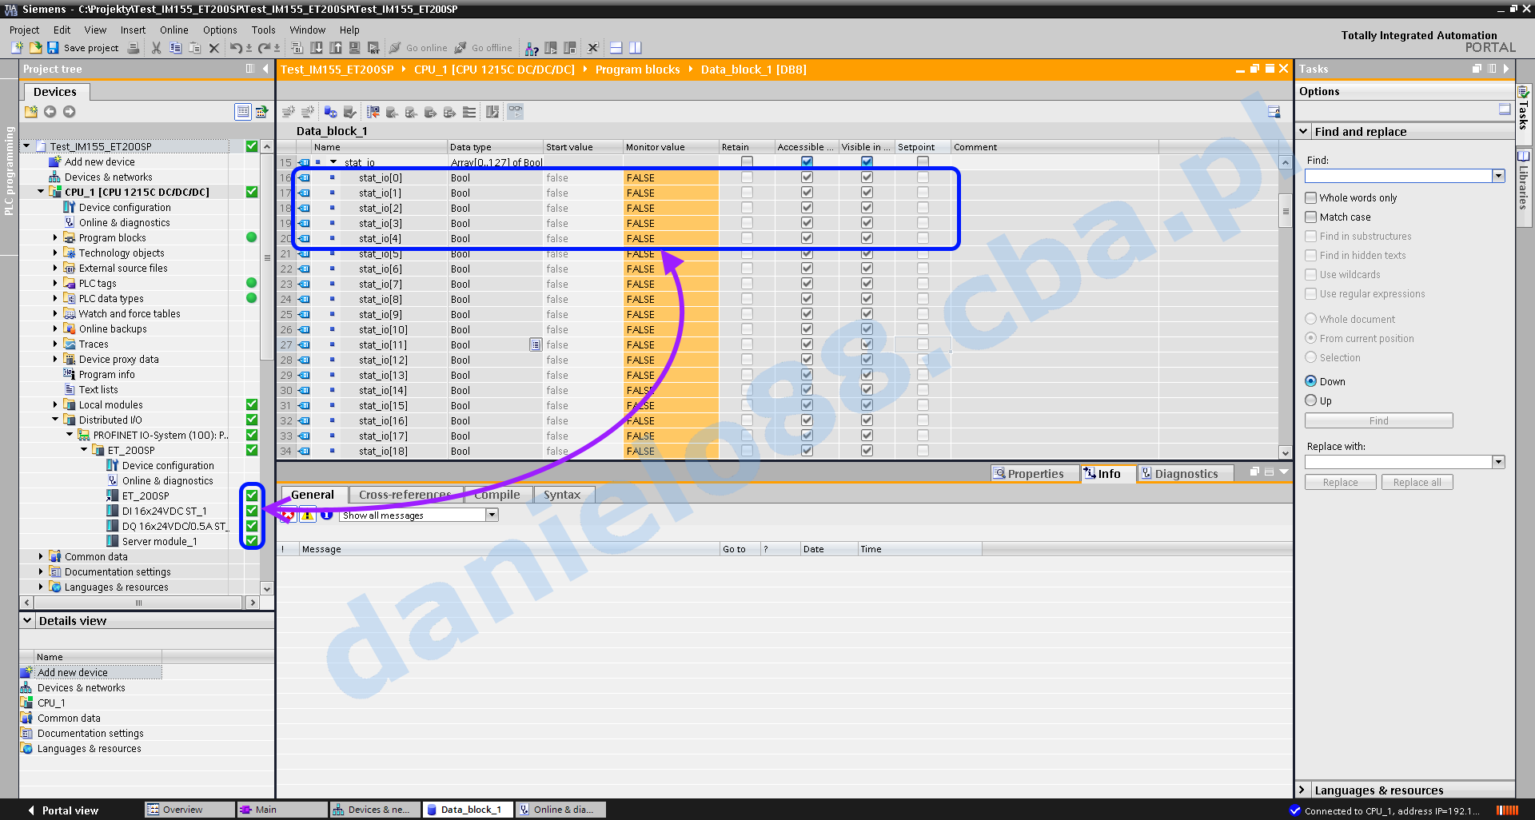Collapse the Details view section
The height and width of the screenshot is (820, 1535).
pos(27,620)
